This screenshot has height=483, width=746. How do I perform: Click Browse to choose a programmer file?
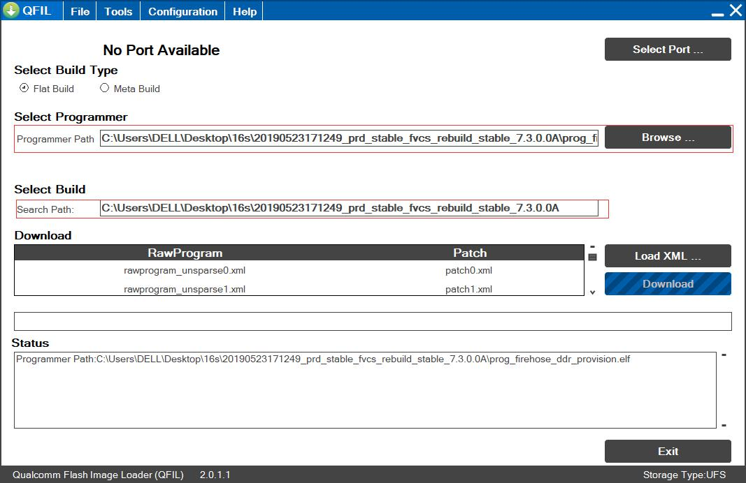[x=668, y=138]
